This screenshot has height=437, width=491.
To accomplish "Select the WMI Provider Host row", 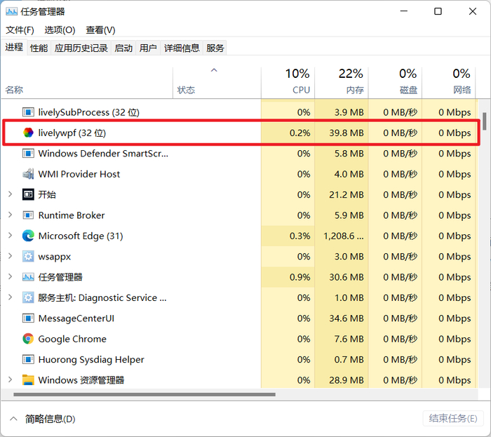I will [x=240, y=174].
